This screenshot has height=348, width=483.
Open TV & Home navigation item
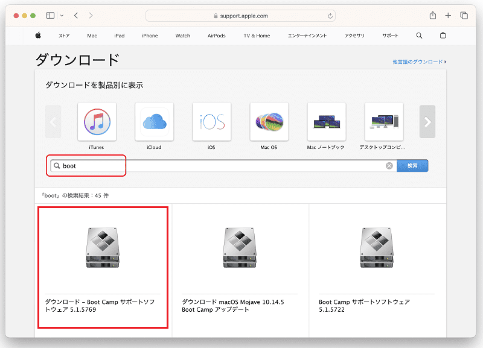coord(257,36)
